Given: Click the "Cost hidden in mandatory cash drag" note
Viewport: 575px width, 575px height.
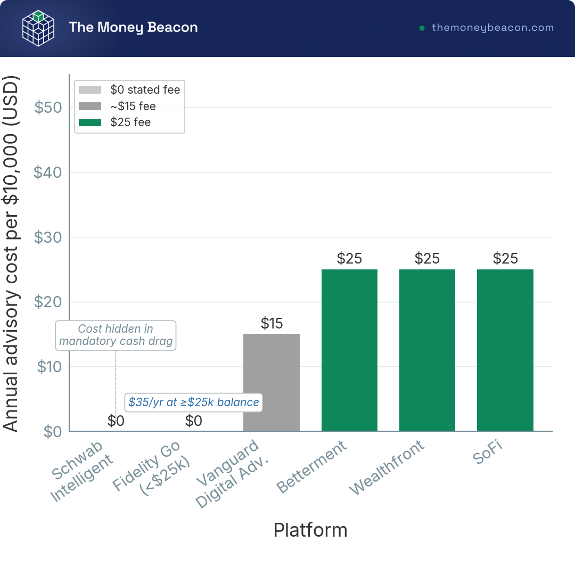Looking at the screenshot, I should pyautogui.click(x=116, y=335).
